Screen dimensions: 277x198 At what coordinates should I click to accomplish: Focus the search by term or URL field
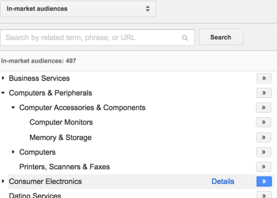97,38
